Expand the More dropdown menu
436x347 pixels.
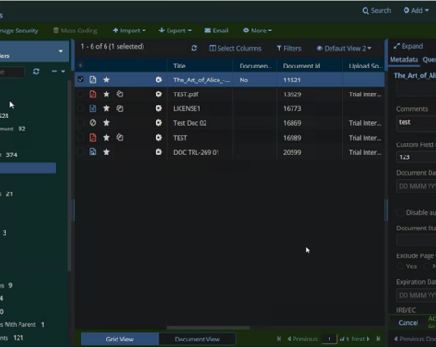(257, 31)
